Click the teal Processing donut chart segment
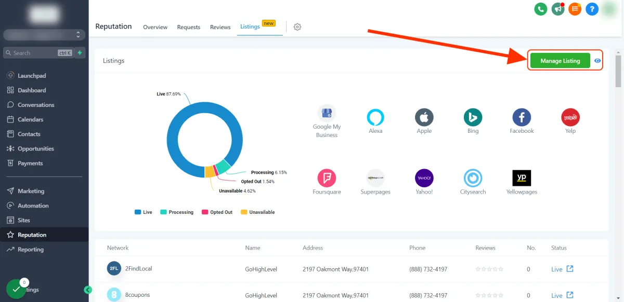Screen dimensions: 624x302 coord(222,167)
